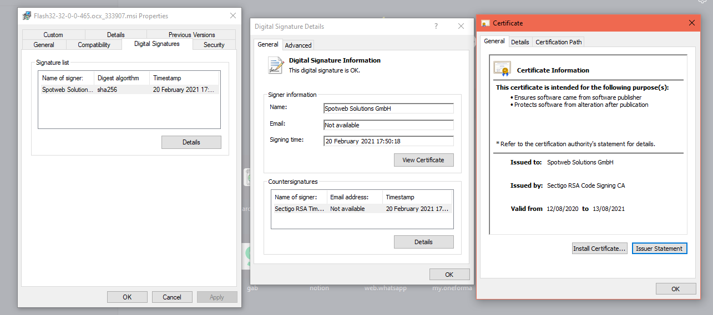Open the Details tab in Properties window
The width and height of the screenshot is (713, 315).
click(x=115, y=34)
